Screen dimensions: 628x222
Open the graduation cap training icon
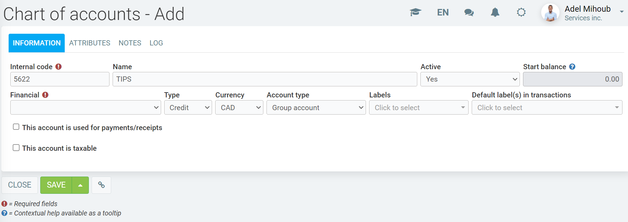click(415, 12)
